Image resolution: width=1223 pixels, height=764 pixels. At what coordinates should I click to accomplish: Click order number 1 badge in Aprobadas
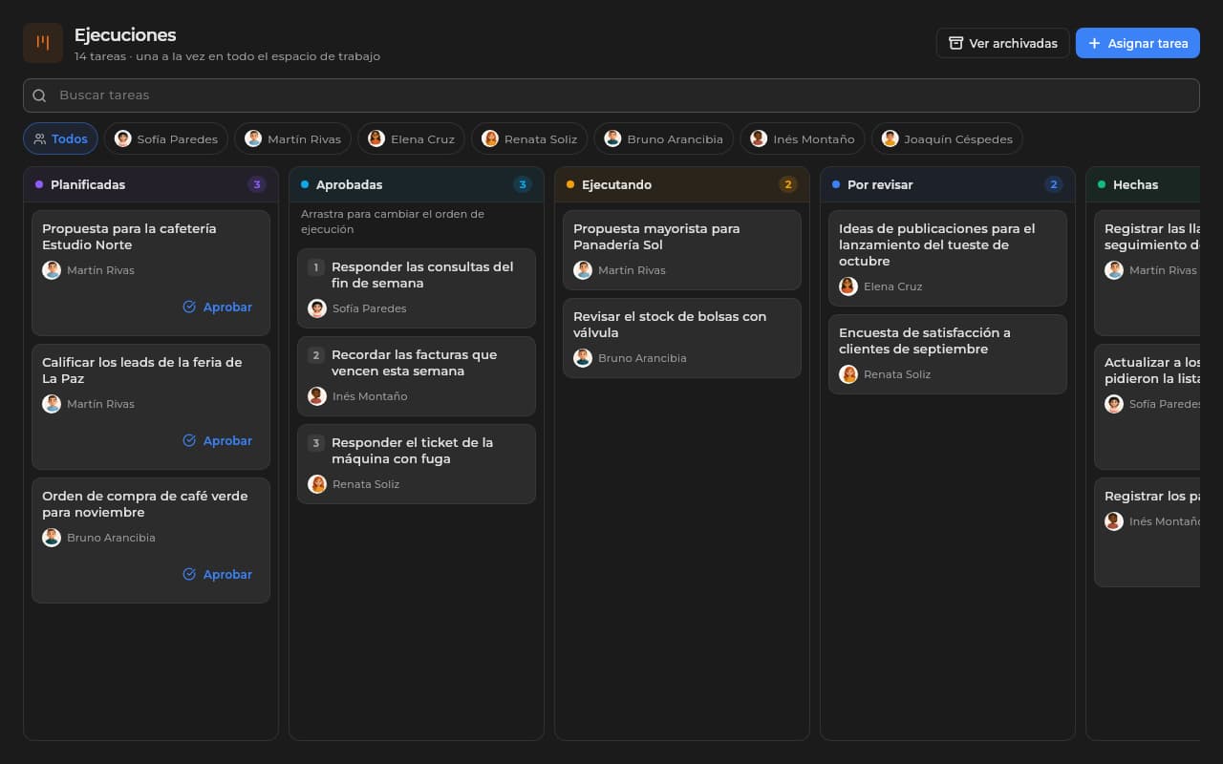click(316, 267)
